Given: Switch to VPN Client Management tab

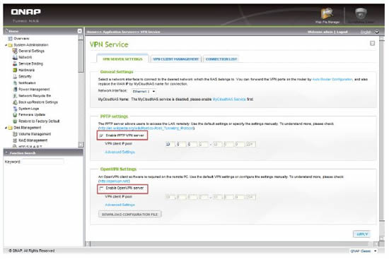Looking at the screenshot, I should tap(175, 59).
